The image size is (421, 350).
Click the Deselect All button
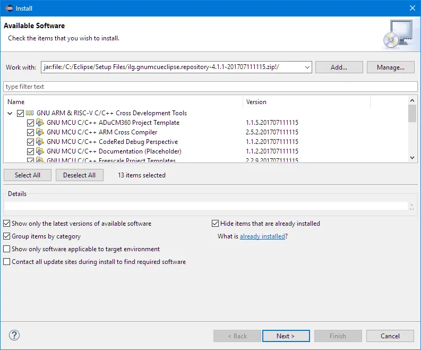(80, 175)
